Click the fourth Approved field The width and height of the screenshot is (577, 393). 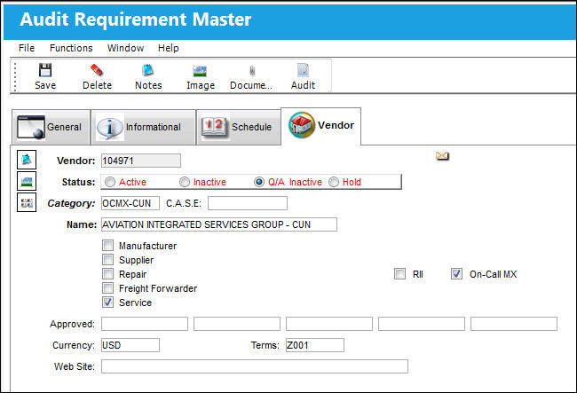coord(422,324)
